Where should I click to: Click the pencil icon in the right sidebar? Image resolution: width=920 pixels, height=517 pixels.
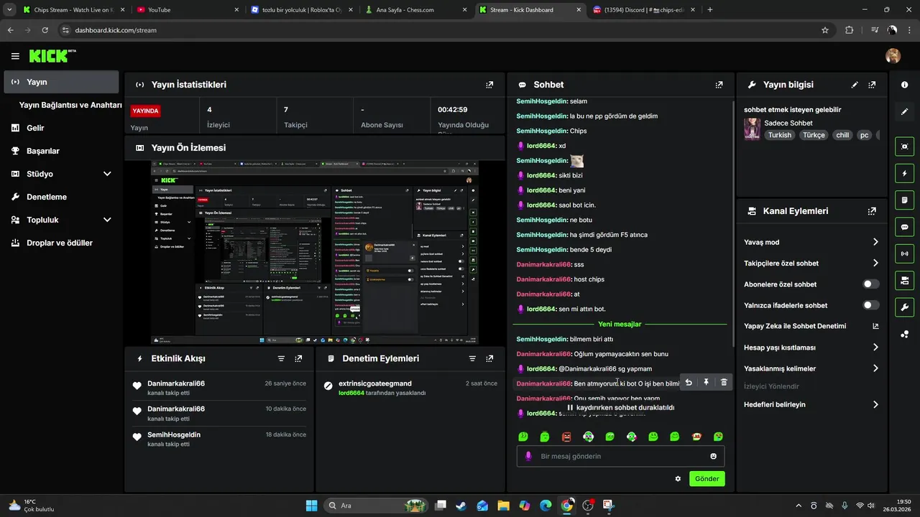(x=904, y=111)
